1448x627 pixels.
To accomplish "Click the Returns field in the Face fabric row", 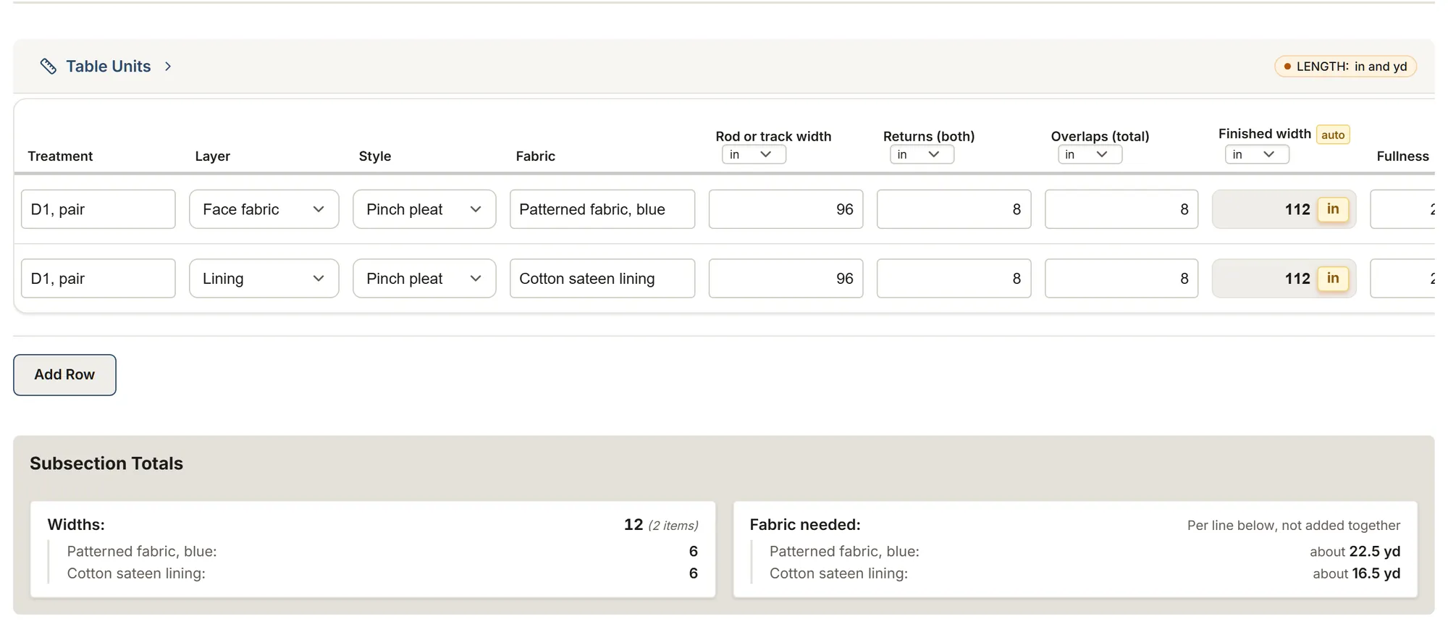I will [x=954, y=209].
